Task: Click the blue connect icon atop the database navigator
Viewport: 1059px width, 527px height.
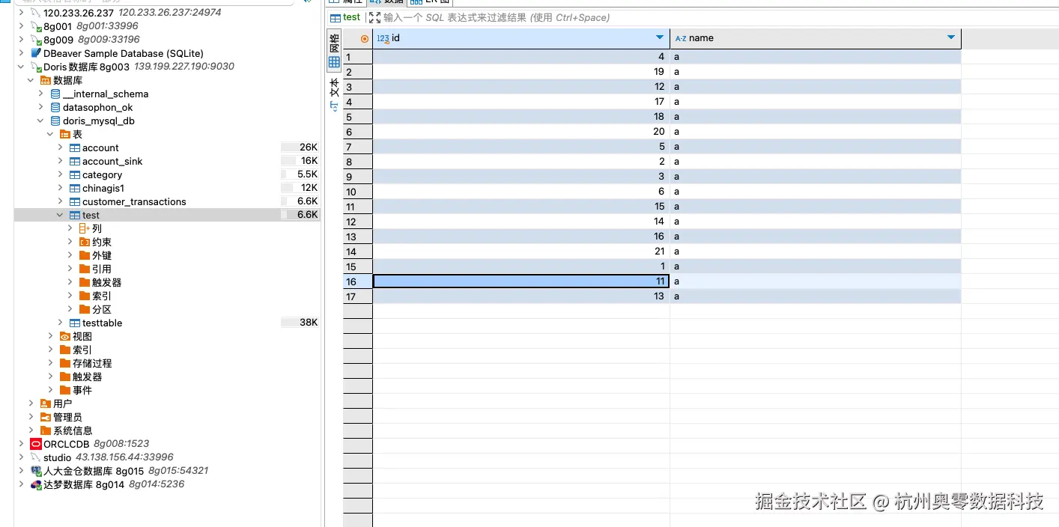Action: (306, 1)
